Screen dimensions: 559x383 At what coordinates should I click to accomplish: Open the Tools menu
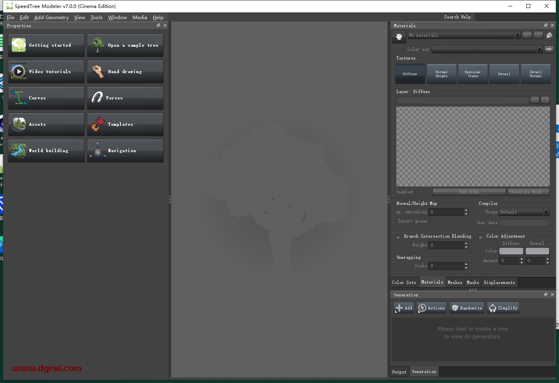[96, 17]
